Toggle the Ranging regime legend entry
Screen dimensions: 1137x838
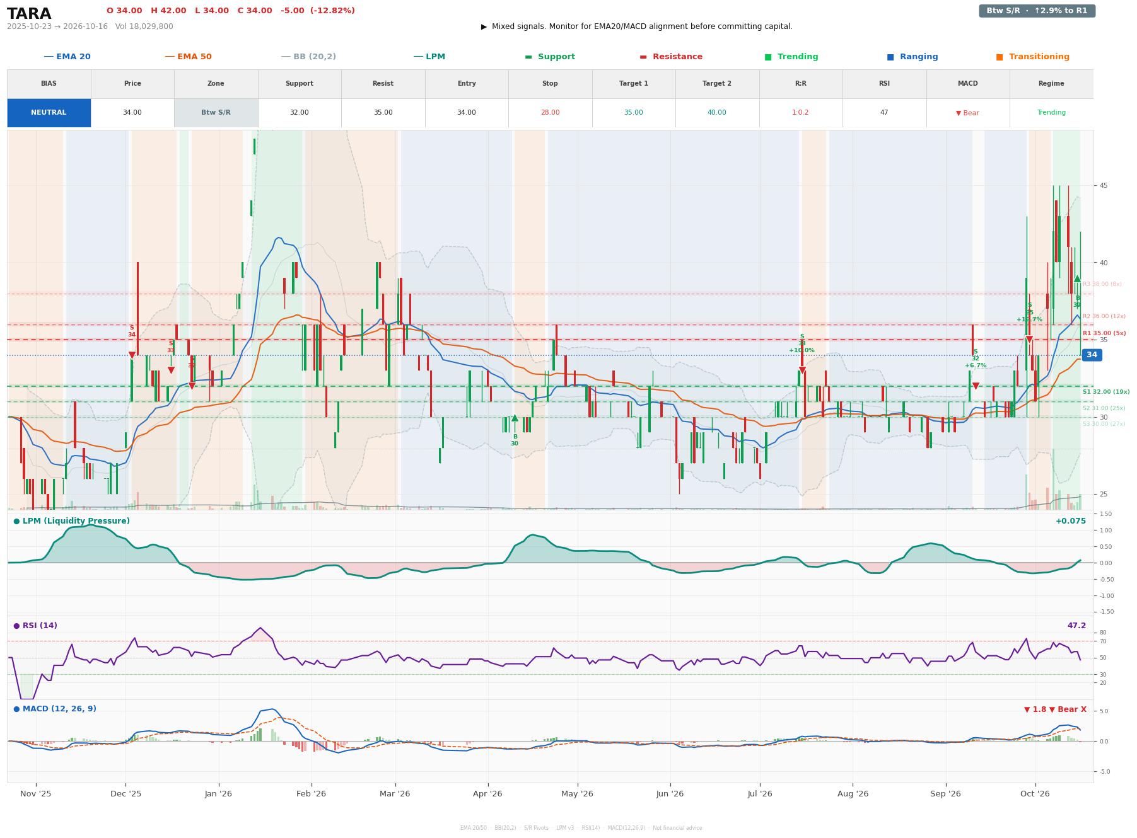pyautogui.click(x=913, y=57)
